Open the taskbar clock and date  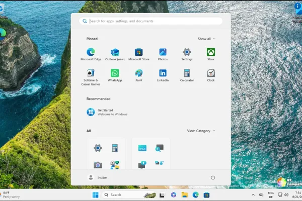(x=297, y=194)
